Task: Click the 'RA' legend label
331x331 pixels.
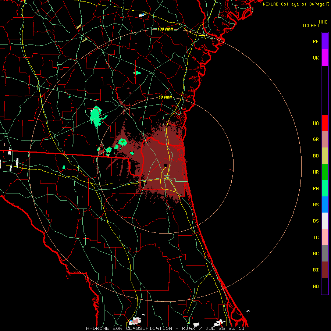Action: pyautogui.click(x=316, y=189)
